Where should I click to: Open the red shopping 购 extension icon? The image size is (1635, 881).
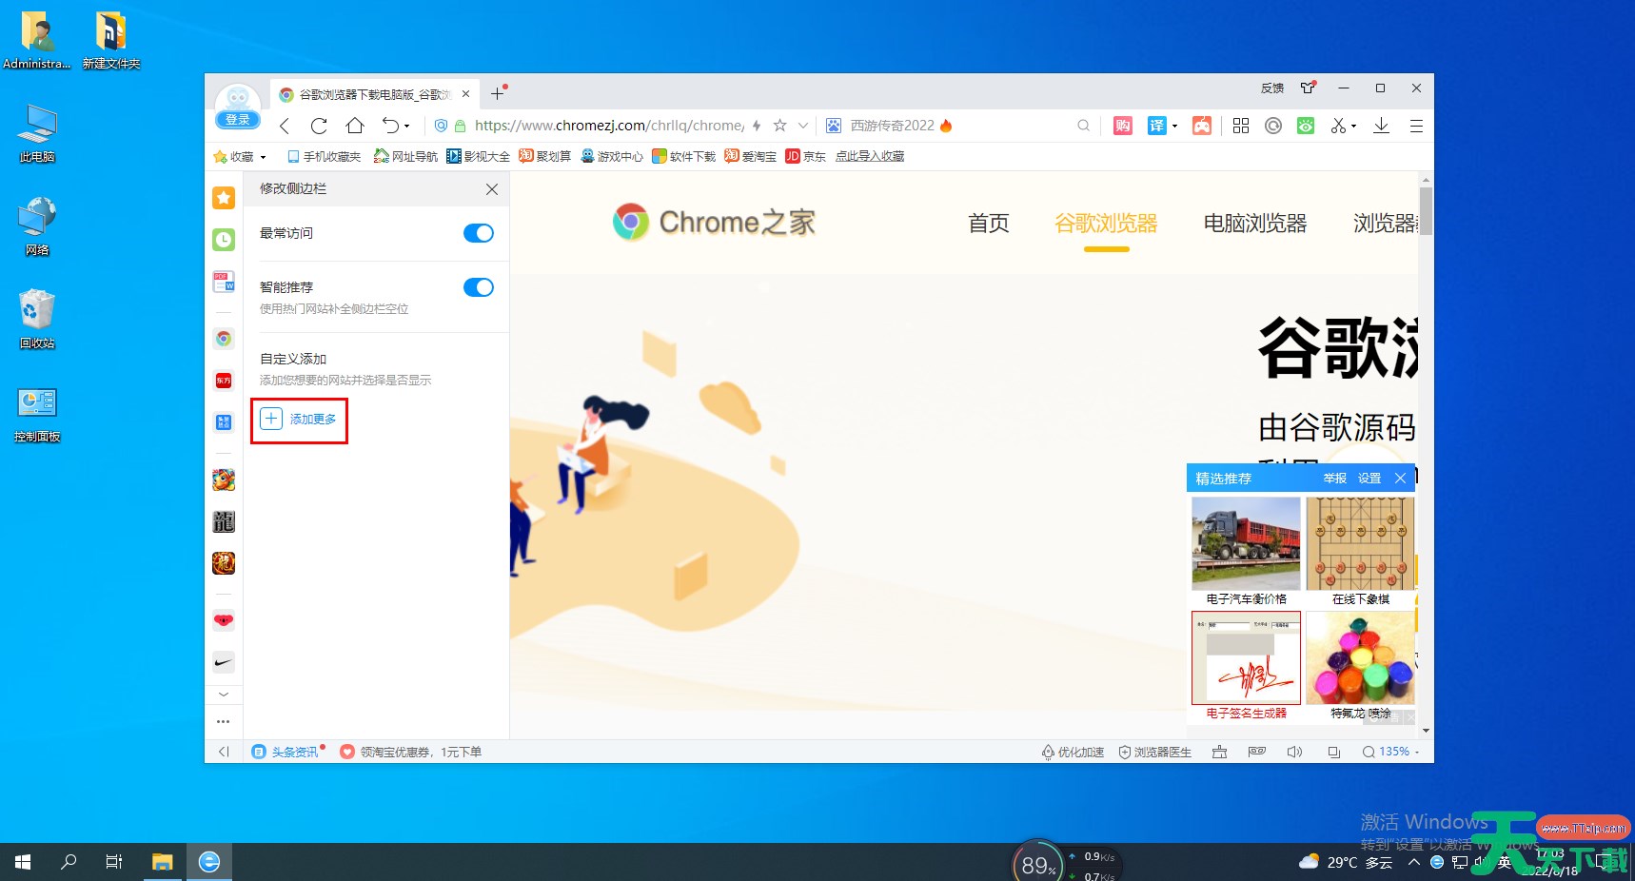tap(1123, 126)
